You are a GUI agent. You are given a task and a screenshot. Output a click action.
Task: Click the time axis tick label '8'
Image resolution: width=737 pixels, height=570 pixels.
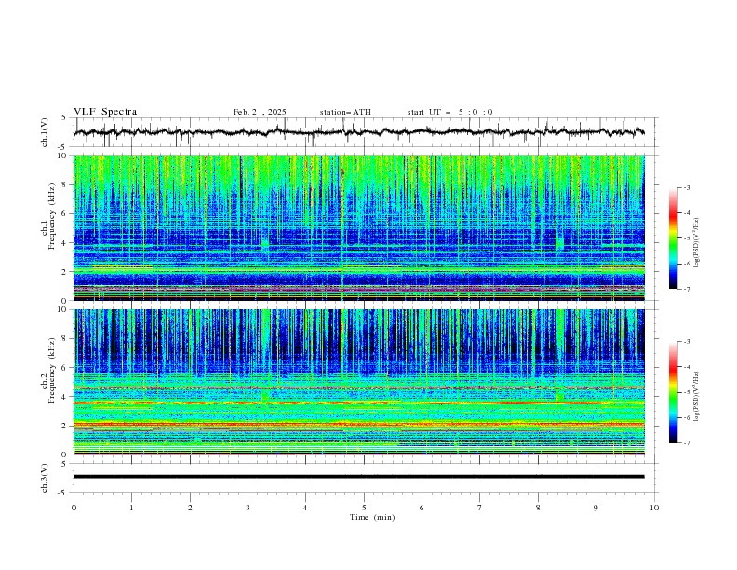(x=538, y=508)
